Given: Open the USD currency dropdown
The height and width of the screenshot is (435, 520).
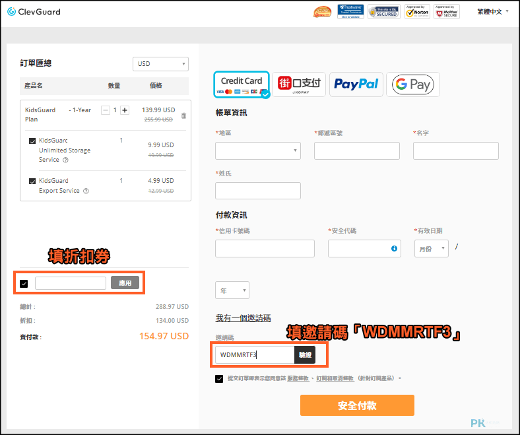Looking at the screenshot, I should pos(161,64).
